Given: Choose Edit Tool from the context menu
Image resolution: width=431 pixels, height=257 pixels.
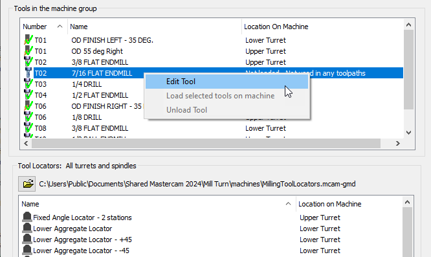Looking at the screenshot, I should pyautogui.click(x=227, y=82).
